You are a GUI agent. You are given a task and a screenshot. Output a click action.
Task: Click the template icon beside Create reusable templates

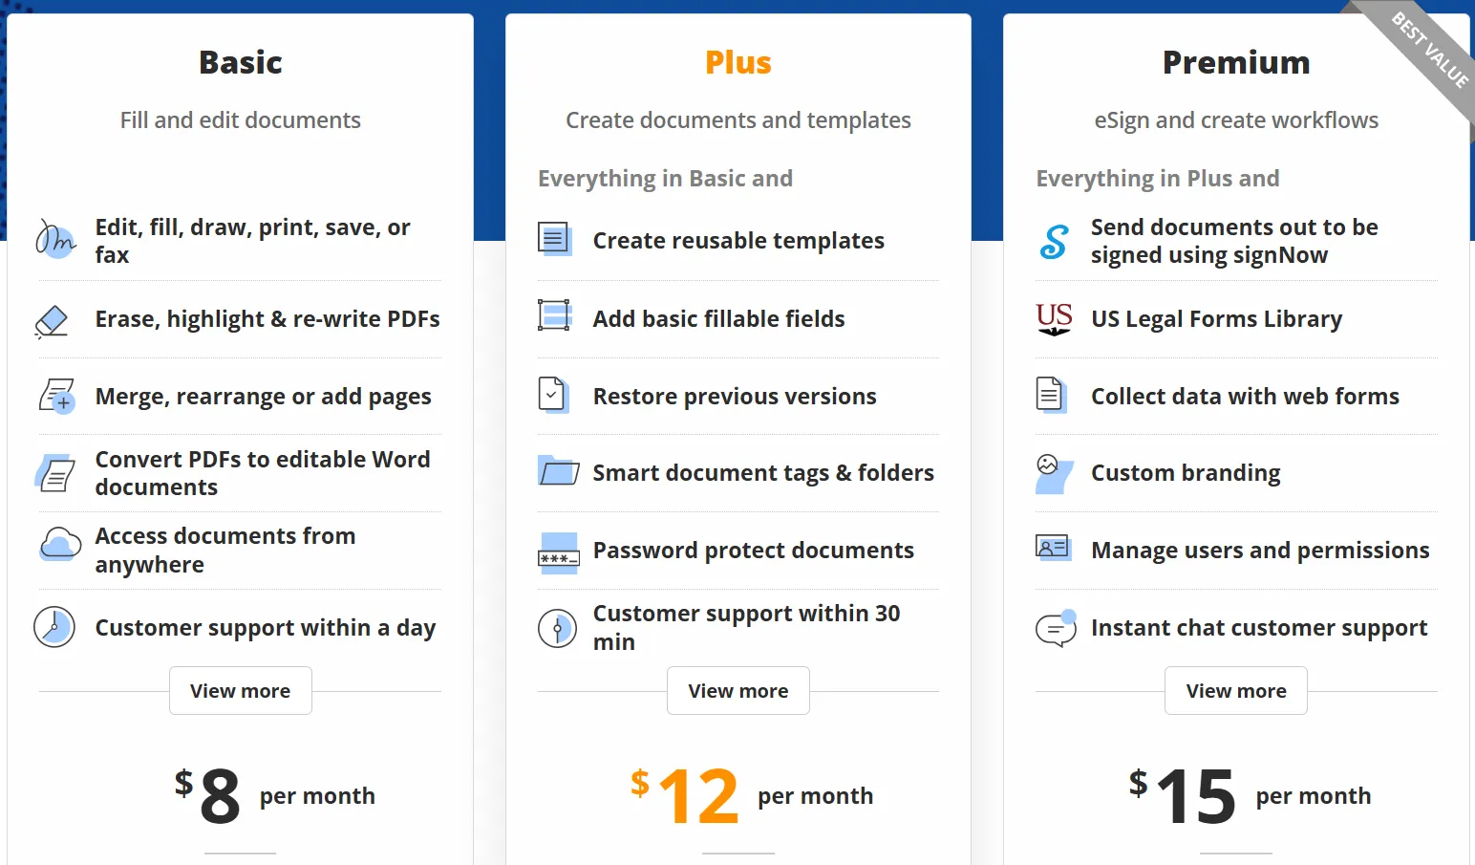coord(555,239)
